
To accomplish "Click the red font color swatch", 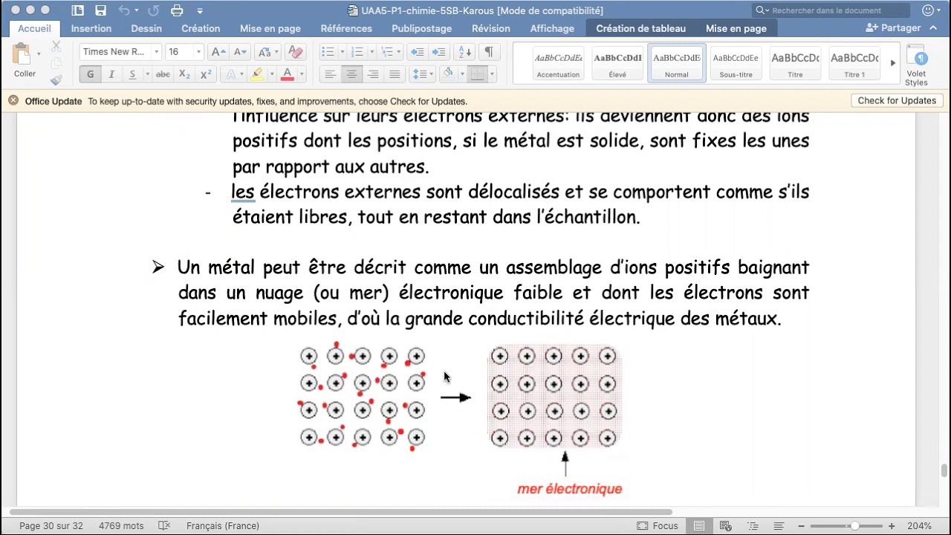I will click(x=287, y=74).
